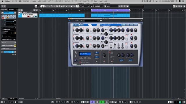Select the Color tool in toolbar
This screenshot has height=104, width=186.
click(71, 6)
